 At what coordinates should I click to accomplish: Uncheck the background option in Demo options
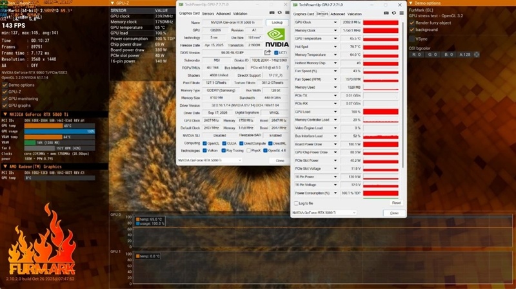coord(412,30)
